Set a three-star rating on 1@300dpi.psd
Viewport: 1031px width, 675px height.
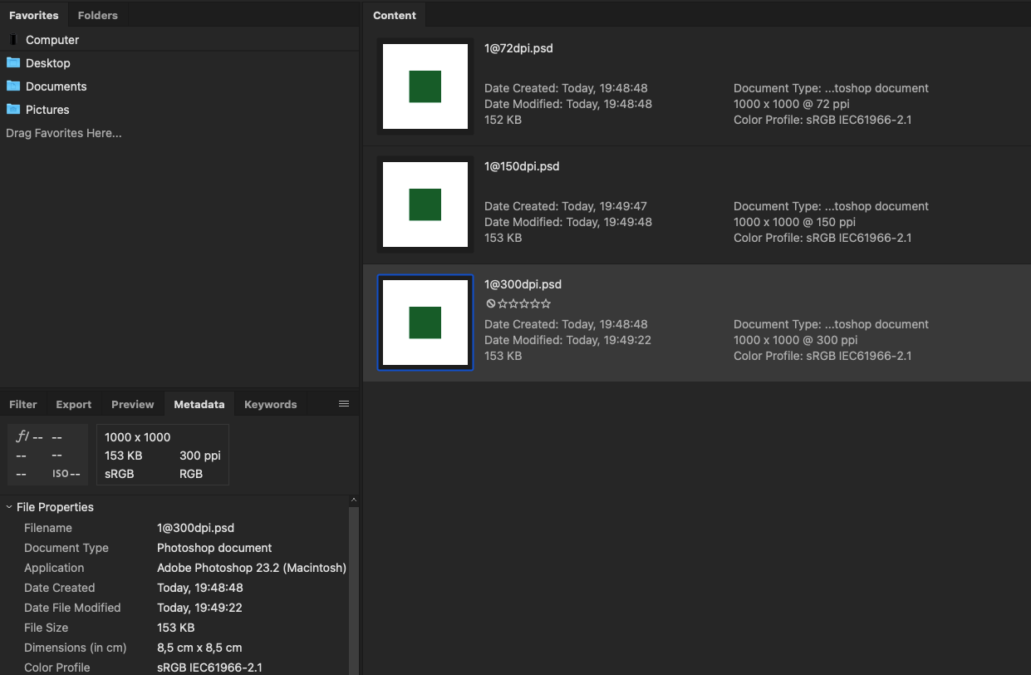(524, 304)
